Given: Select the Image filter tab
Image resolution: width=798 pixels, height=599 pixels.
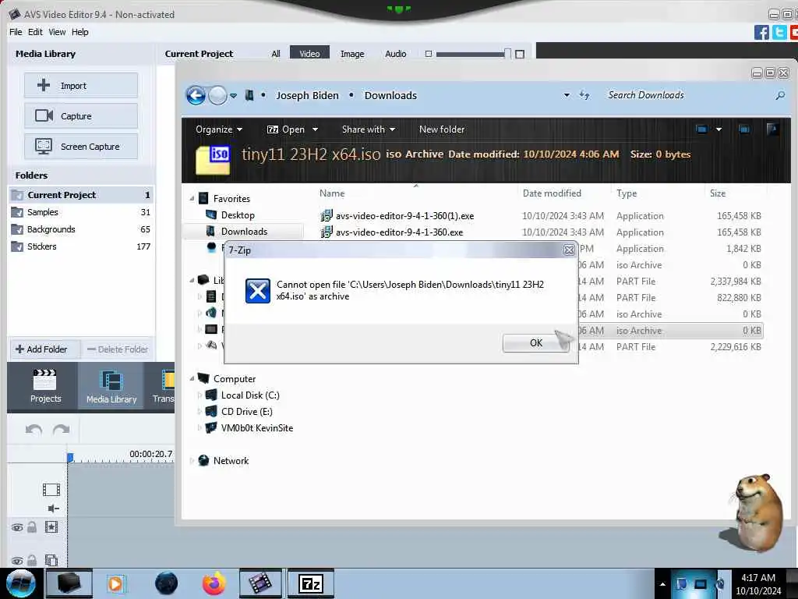Looking at the screenshot, I should click(x=352, y=54).
